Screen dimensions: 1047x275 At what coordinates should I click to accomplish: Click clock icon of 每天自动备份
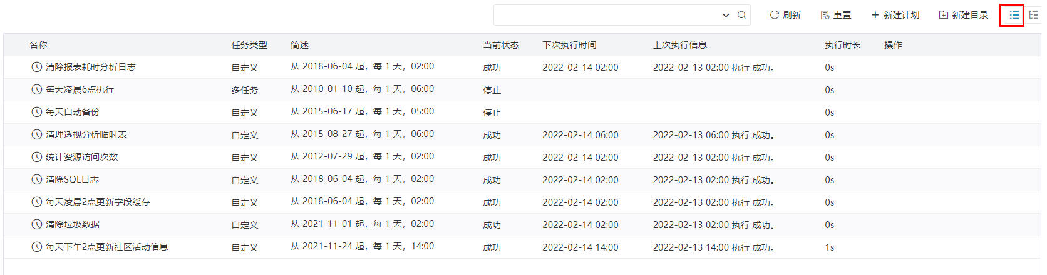click(x=37, y=112)
